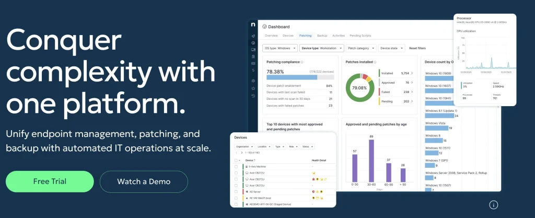Click the Windows icon beside AEDEMO-W11-06-QC
The image size is (535, 218).
click(x=247, y=204)
